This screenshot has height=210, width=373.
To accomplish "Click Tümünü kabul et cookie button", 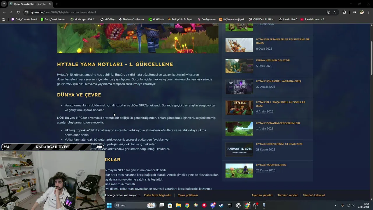I will (314, 195).
